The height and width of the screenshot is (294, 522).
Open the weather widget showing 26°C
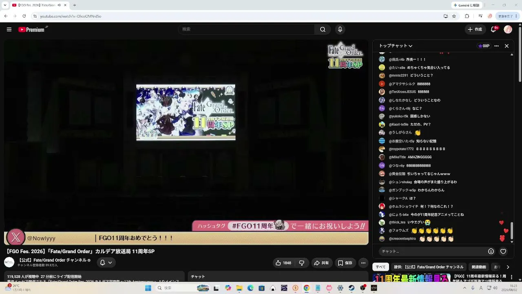[x=18, y=288]
